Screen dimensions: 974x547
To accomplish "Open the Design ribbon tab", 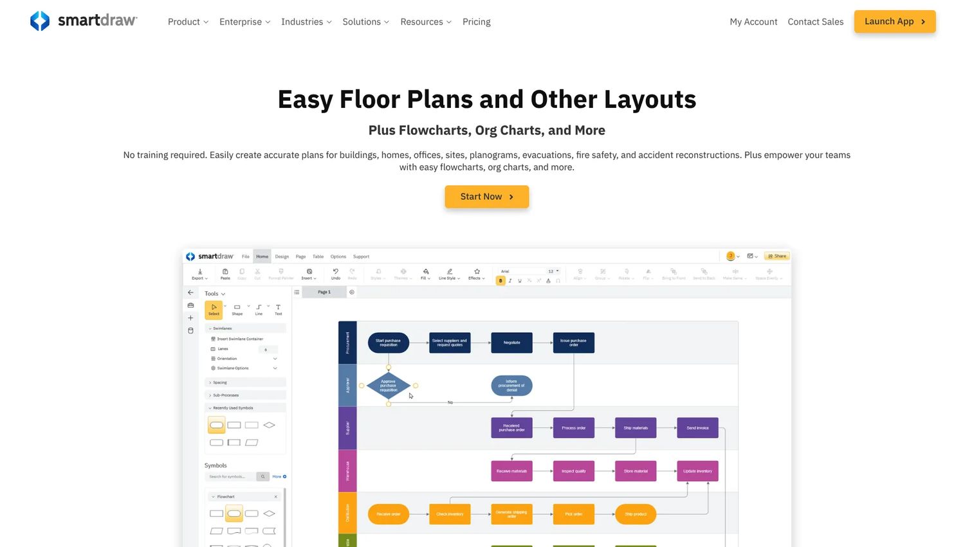I will pos(282,256).
